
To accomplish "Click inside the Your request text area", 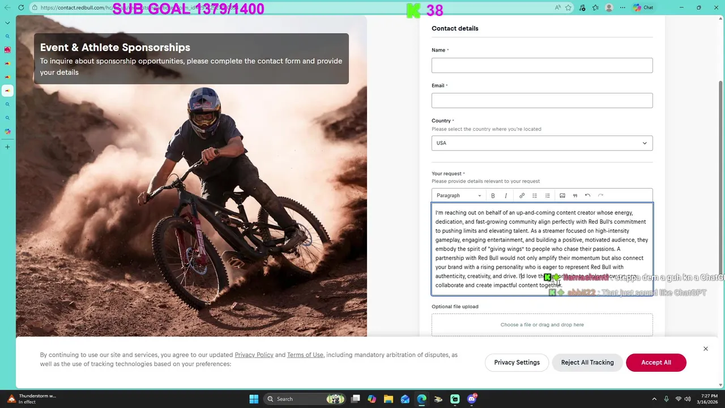I will coord(542,249).
